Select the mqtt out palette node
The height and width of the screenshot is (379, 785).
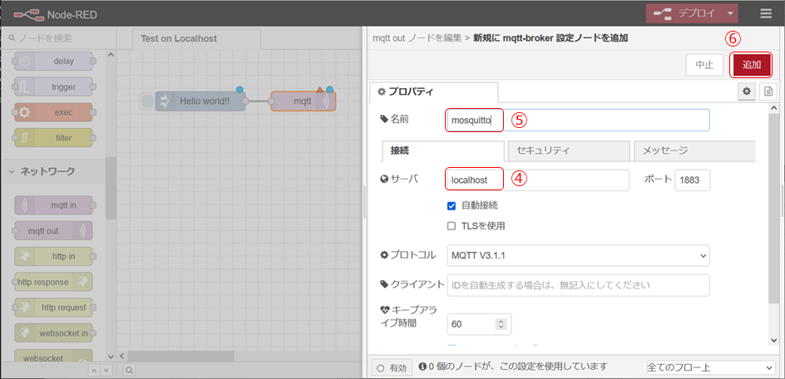[53, 230]
